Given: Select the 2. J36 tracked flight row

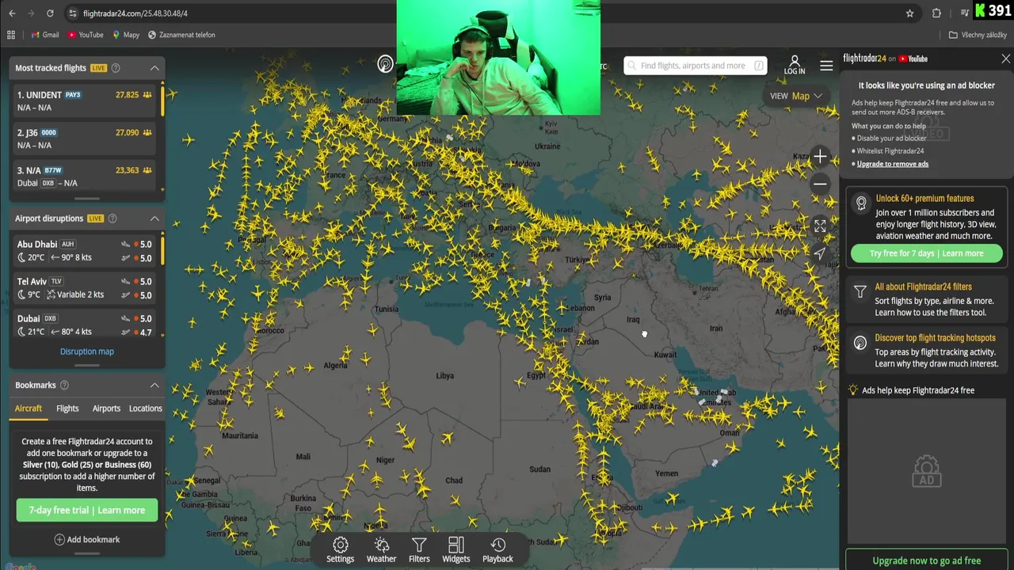Looking at the screenshot, I should pos(85,139).
